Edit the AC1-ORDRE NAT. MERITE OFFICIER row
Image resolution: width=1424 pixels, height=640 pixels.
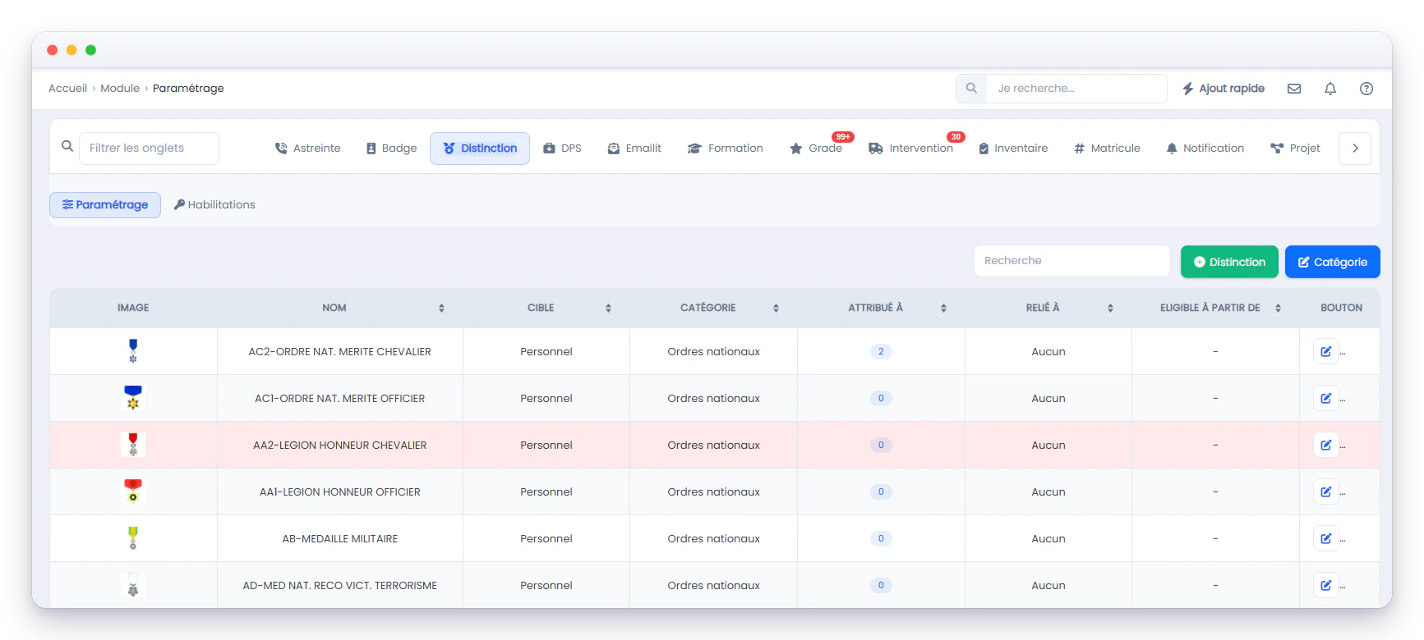pos(1326,399)
